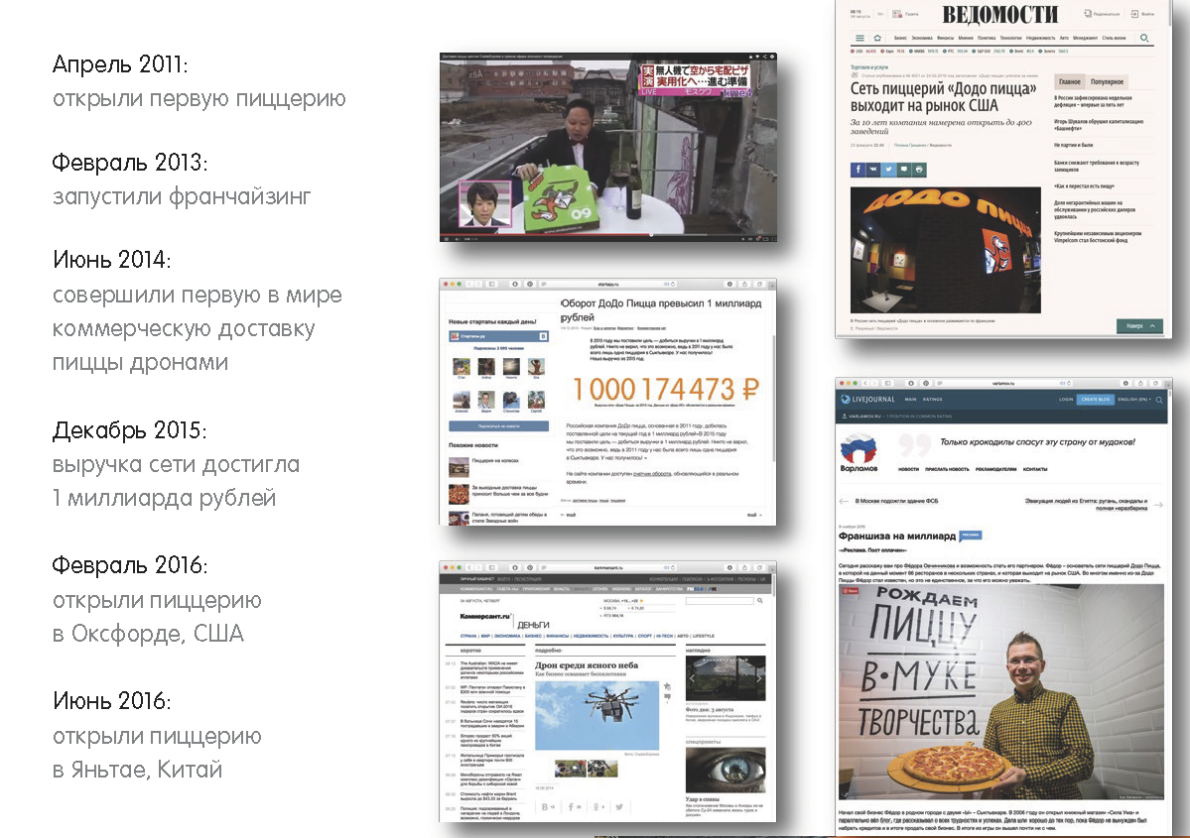Click back arrow in LiveJournal browser window
Image resolution: width=1190 pixels, height=838 pixels.
(x=865, y=383)
